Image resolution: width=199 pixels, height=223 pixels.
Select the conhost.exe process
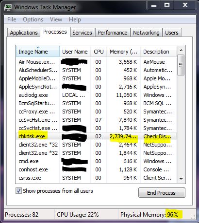coord(96,169)
